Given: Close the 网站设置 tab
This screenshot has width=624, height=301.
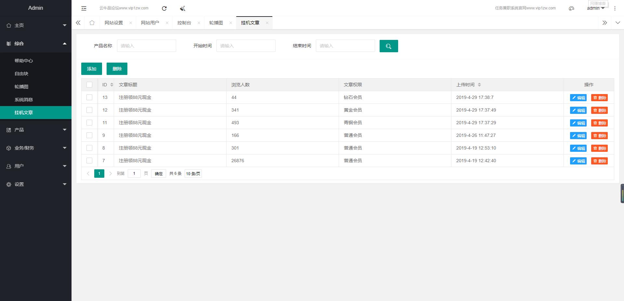Looking at the screenshot, I should pyautogui.click(x=131, y=23).
